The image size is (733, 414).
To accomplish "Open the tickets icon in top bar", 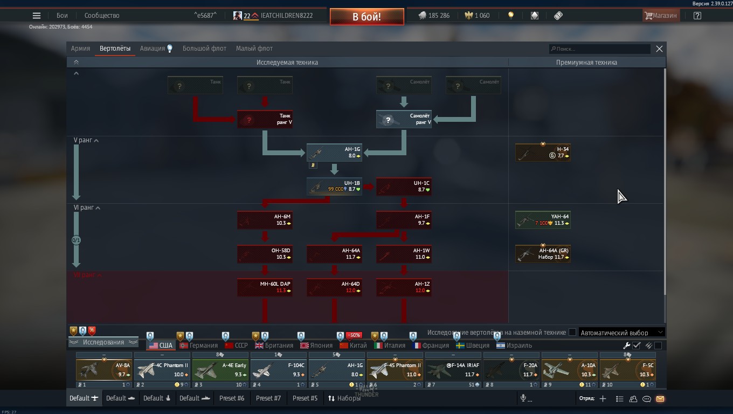I will [558, 16].
